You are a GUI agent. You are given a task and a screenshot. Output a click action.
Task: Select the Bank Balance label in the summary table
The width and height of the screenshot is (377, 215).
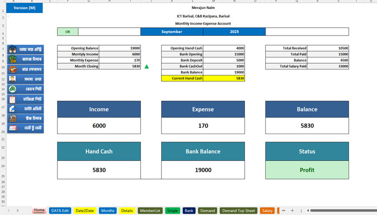(182, 72)
